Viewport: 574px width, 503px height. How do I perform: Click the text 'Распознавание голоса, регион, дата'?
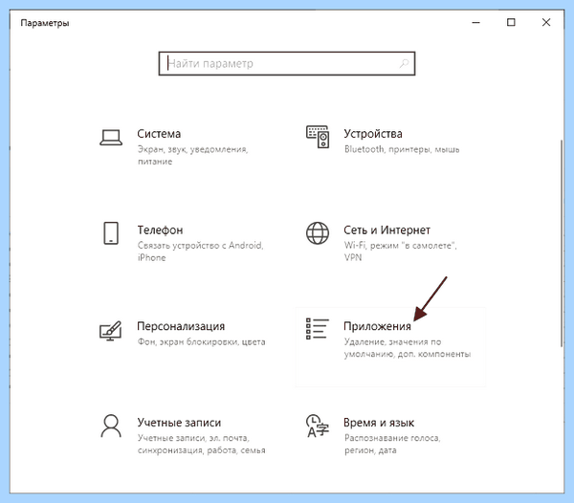(392, 444)
